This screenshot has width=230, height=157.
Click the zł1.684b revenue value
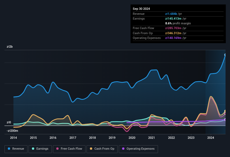[171, 14]
